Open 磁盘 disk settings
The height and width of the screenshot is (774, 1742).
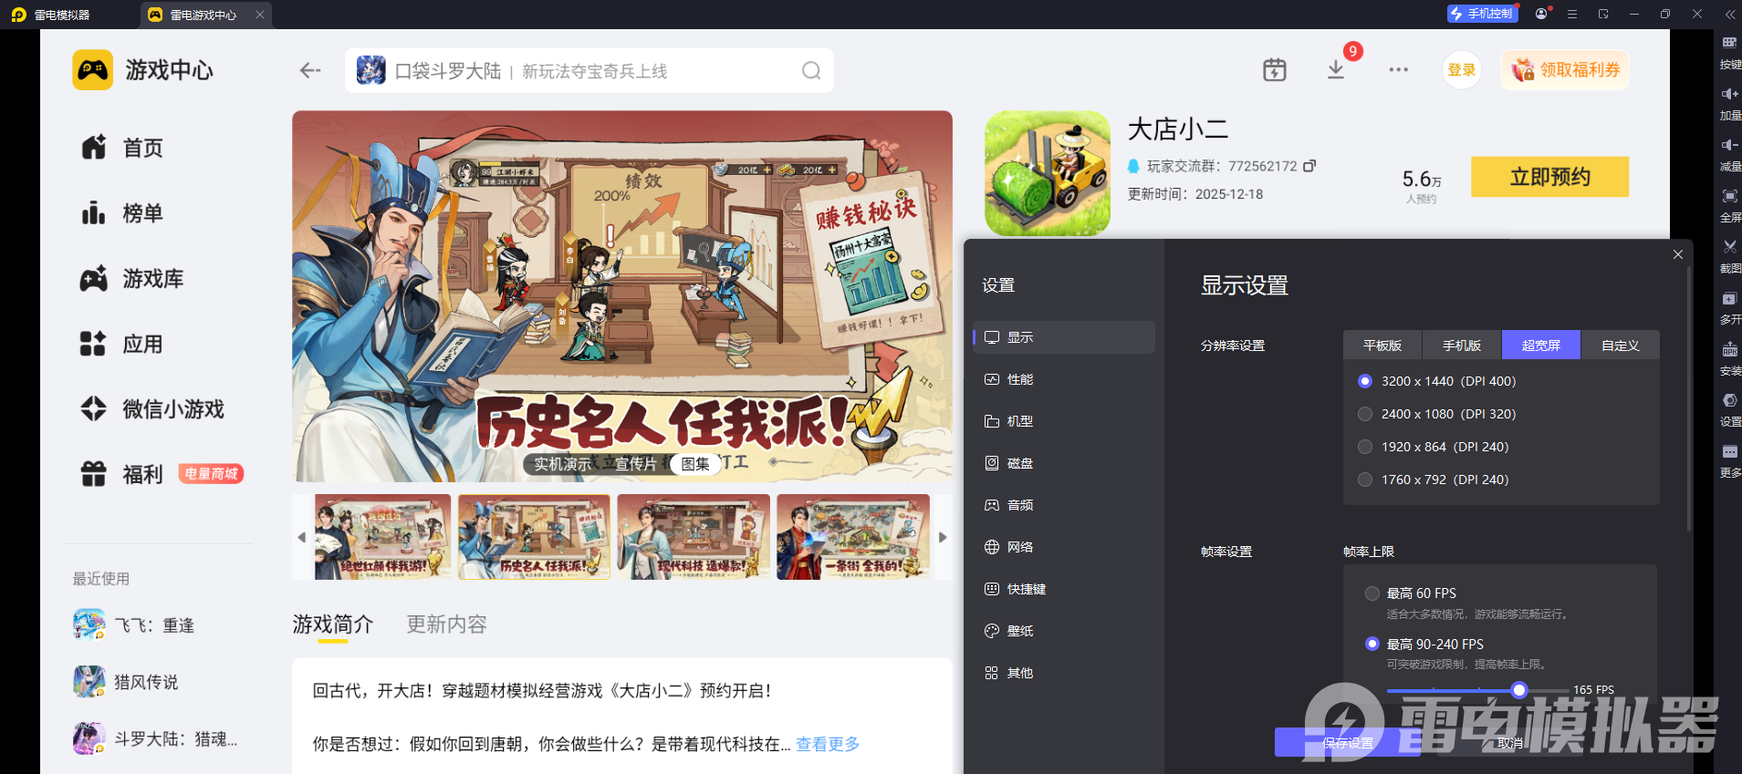pyautogui.click(x=1064, y=463)
